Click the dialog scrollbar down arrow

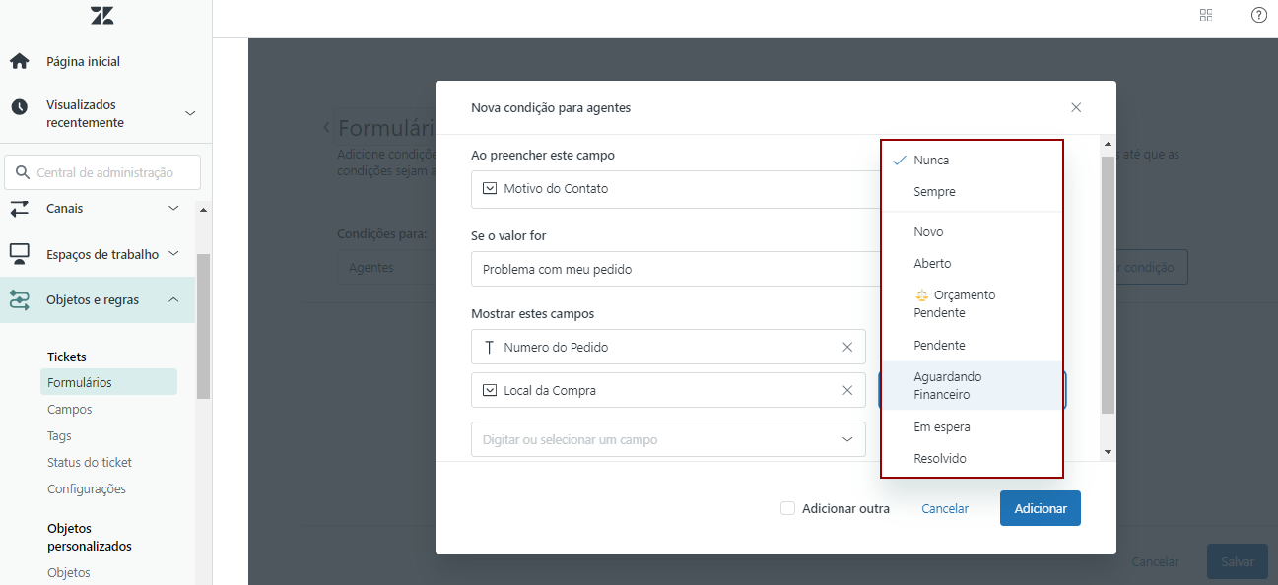pos(1108,451)
